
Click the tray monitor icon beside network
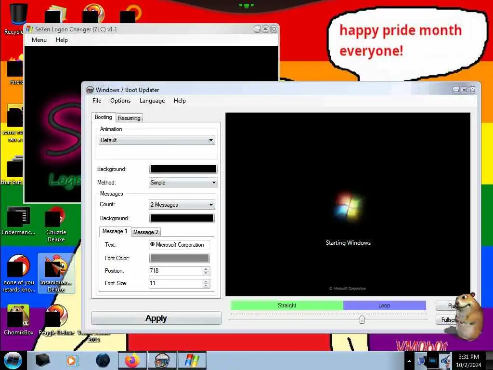433,360
